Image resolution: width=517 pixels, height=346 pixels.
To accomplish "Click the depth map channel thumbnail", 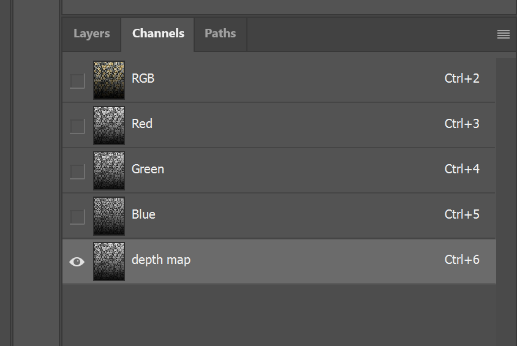I will [x=109, y=261].
